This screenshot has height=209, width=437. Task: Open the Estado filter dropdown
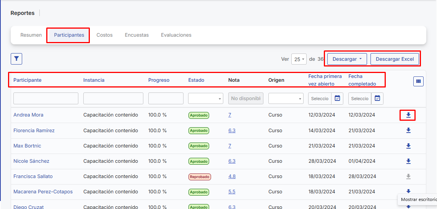coord(206,99)
